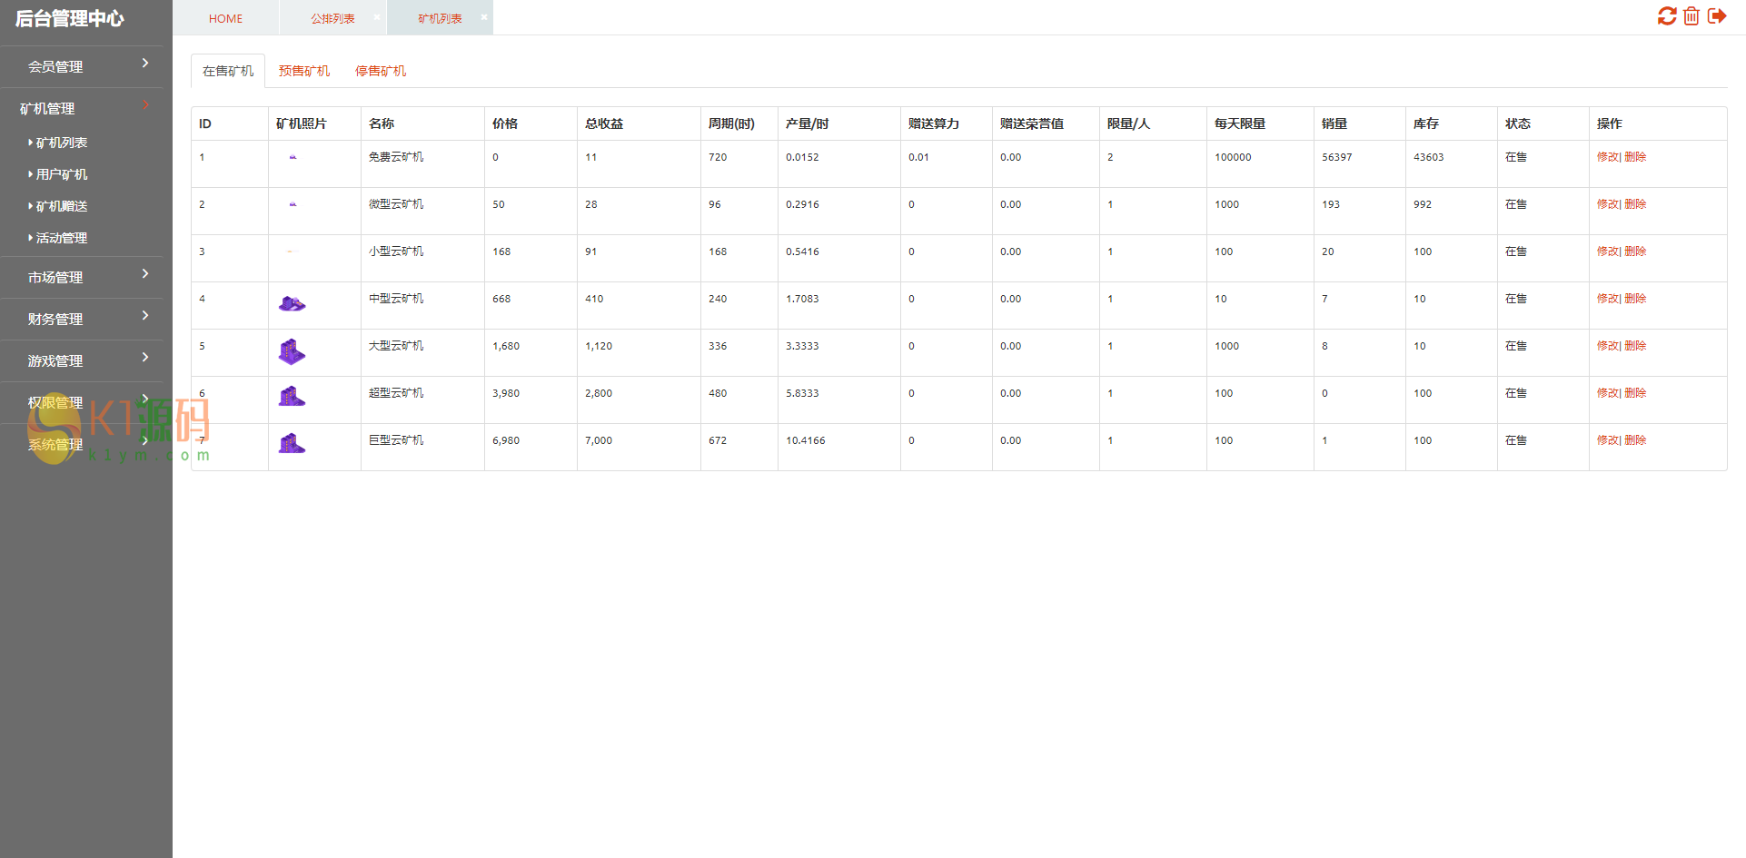The image size is (1746, 858).
Task: Click the stock value 43603
Action: click(x=1428, y=157)
